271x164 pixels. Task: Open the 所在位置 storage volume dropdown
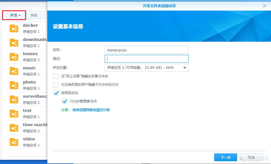(x=147, y=68)
